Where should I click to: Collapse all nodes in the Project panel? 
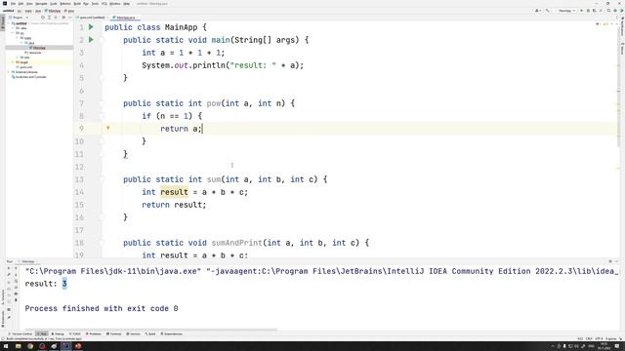pos(56,18)
